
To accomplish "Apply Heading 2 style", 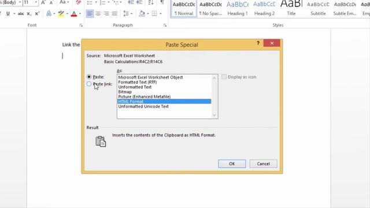I will pyautogui.click(x=264, y=9).
